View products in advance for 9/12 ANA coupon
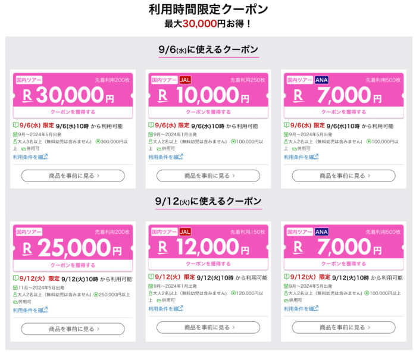 pos(343,327)
